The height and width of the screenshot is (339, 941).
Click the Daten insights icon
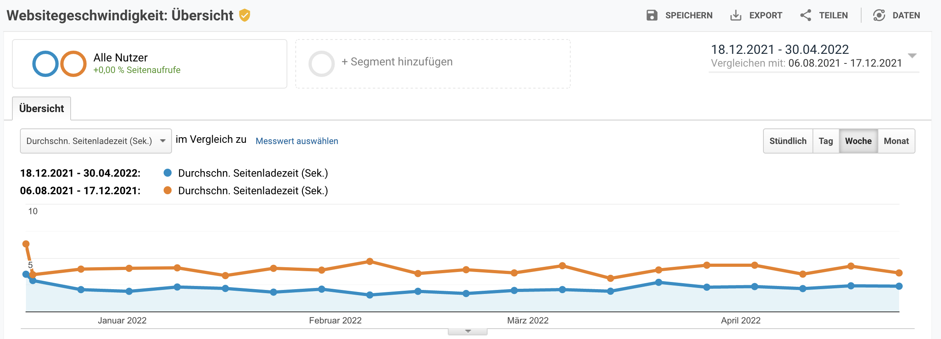[879, 16]
